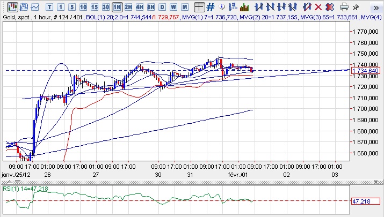Image resolution: width=384 pixels, height=217 pixels.
Task: Switch to the monthly (M) timeframe
Action: pos(185,7)
